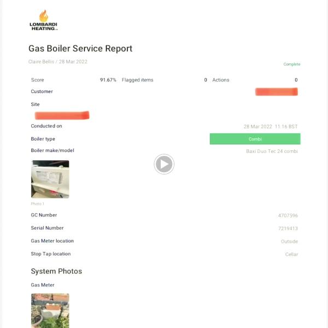328x328 pixels.
Task: Click the redacted Customer name field
Action: (276, 92)
